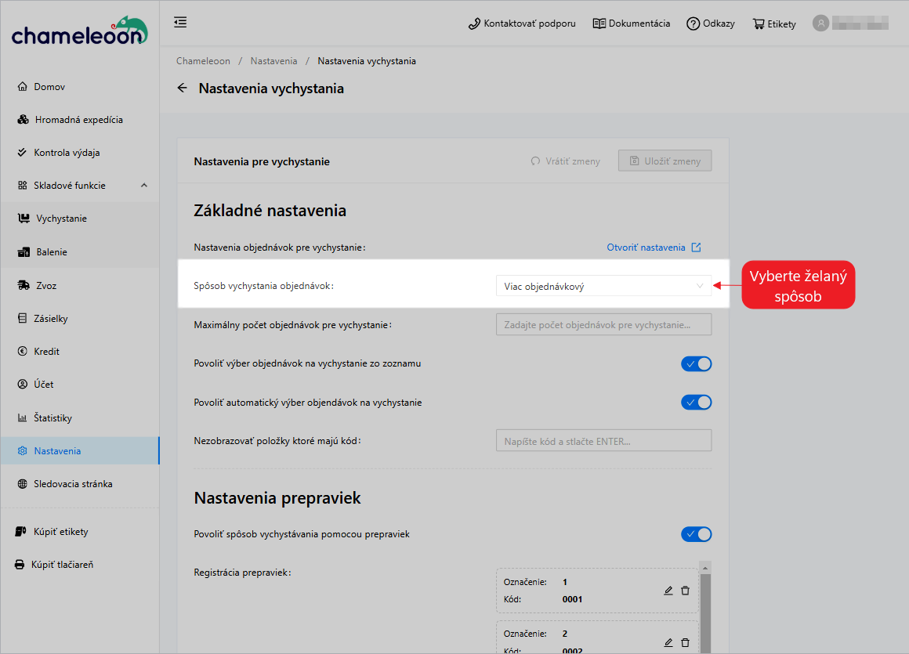Screen dimensions: 909x654
Task: Click the Uložiť zmeny button
Action: [665, 161]
